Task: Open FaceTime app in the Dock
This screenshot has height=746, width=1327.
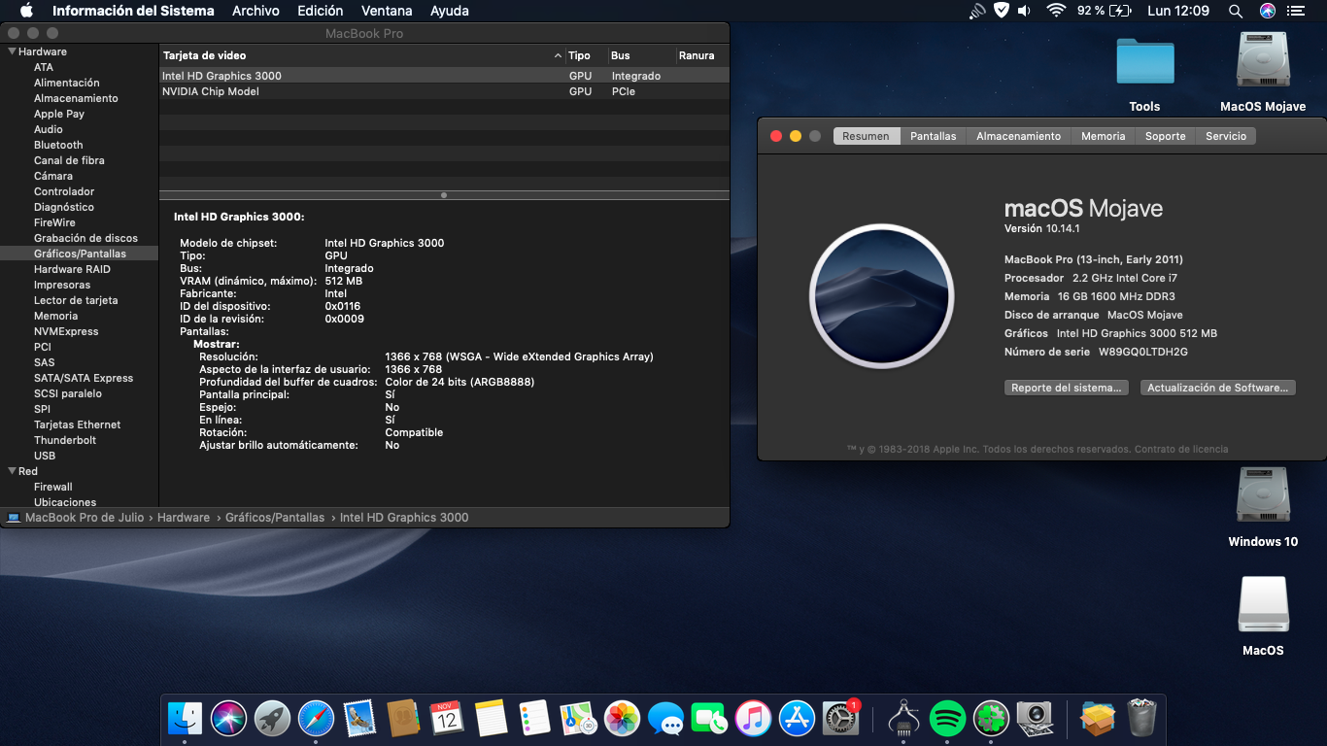Action: point(710,719)
